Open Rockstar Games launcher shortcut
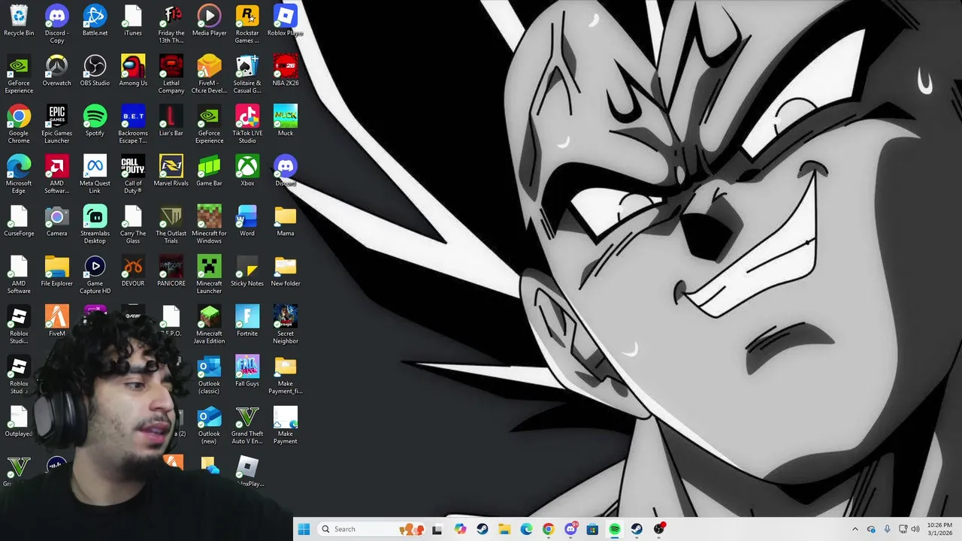Screen dimensions: 962x541 click(247, 24)
